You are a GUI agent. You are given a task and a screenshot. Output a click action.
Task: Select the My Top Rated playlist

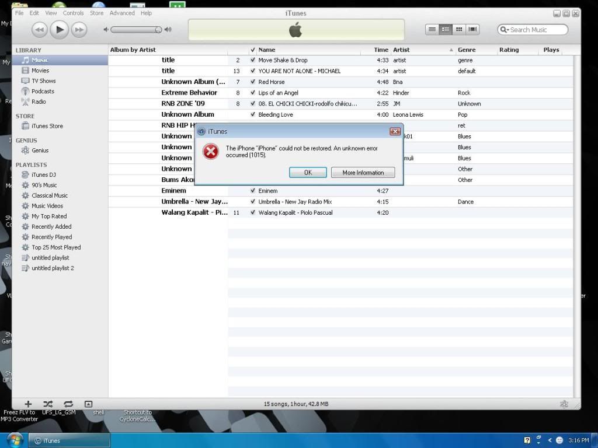click(60, 216)
